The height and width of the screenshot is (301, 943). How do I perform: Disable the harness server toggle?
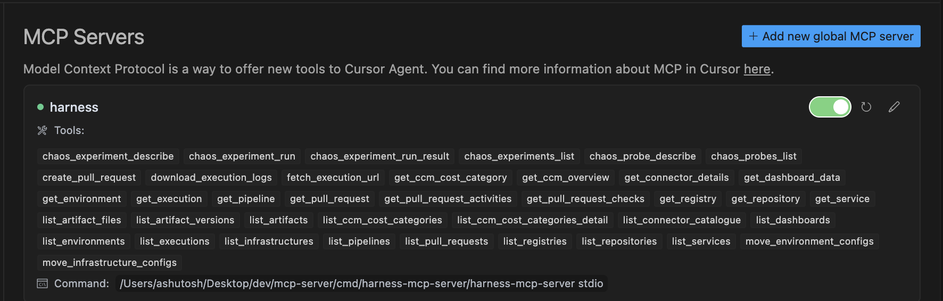(x=830, y=107)
